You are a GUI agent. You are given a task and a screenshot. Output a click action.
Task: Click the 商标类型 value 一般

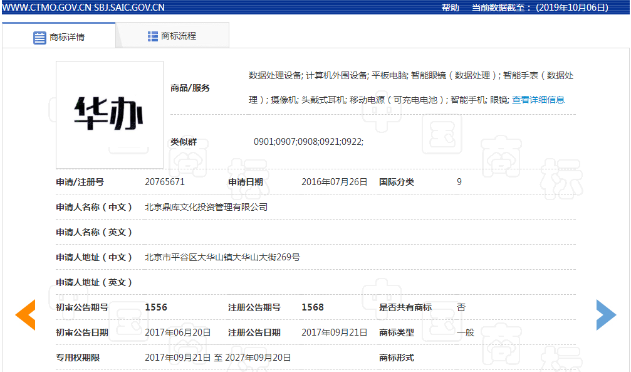pyautogui.click(x=464, y=332)
